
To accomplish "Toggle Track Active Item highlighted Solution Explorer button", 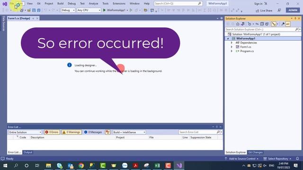I will (274, 24).
